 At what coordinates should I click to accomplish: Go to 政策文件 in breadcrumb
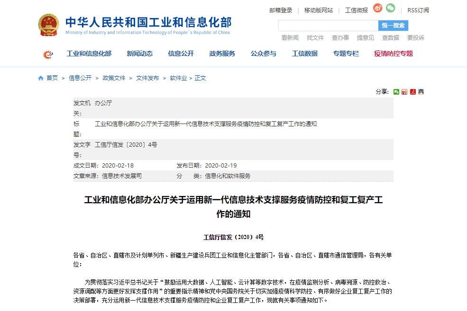point(114,78)
